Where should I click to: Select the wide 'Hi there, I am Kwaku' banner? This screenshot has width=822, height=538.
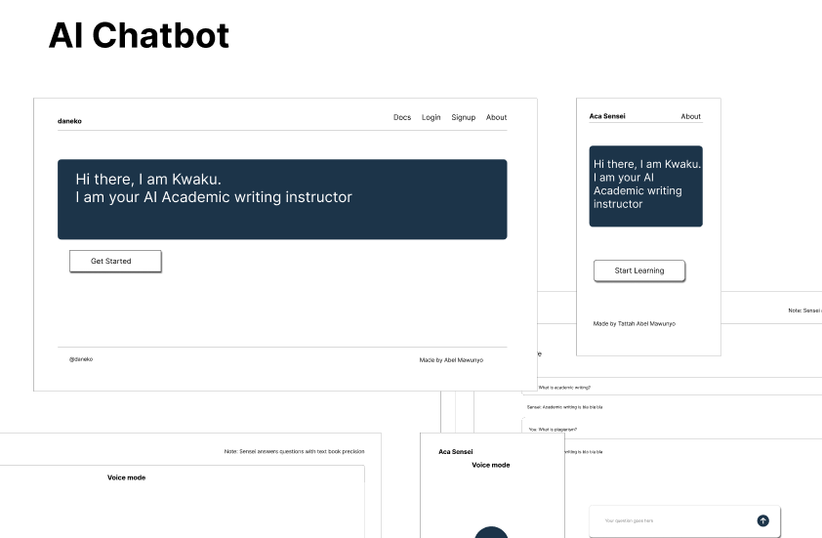click(282, 199)
